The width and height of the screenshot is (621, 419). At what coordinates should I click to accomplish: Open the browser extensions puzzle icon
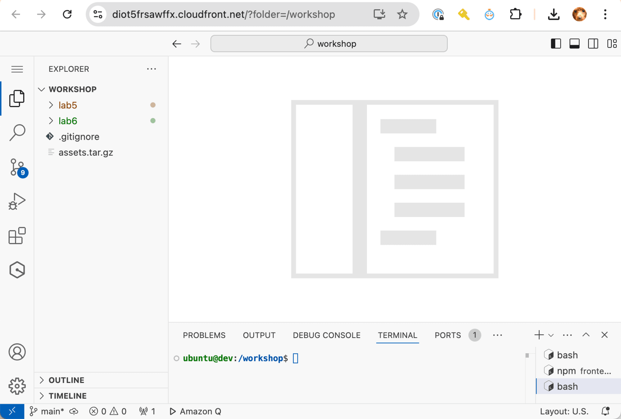click(x=515, y=14)
